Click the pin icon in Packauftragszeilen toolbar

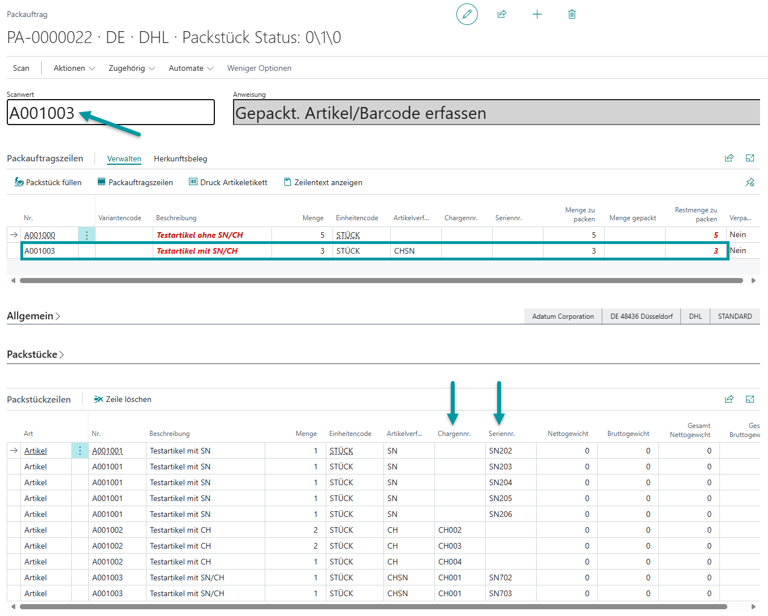[x=750, y=182]
